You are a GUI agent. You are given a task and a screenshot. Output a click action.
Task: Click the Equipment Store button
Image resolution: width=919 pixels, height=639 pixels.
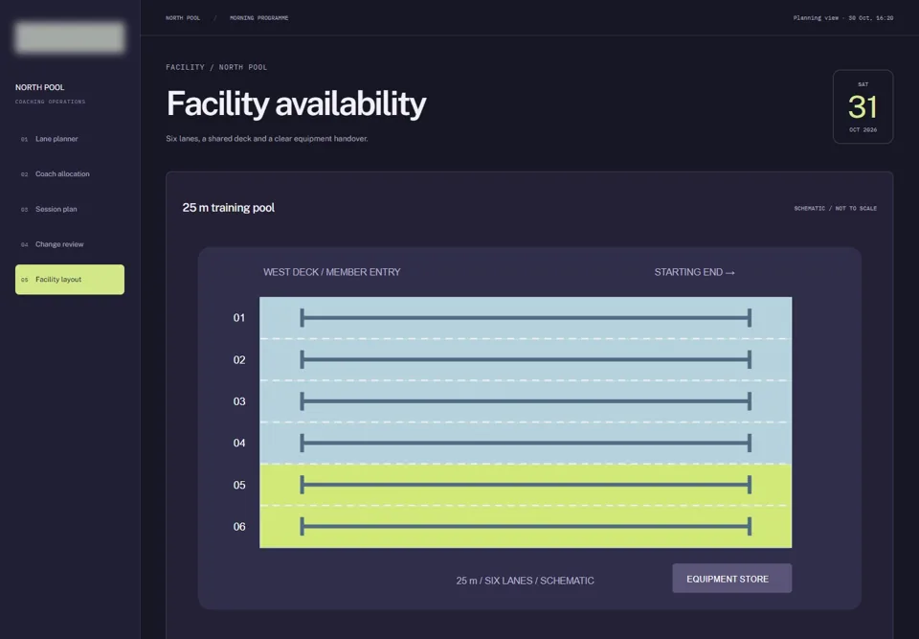pyautogui.click(x=731, y=579)
